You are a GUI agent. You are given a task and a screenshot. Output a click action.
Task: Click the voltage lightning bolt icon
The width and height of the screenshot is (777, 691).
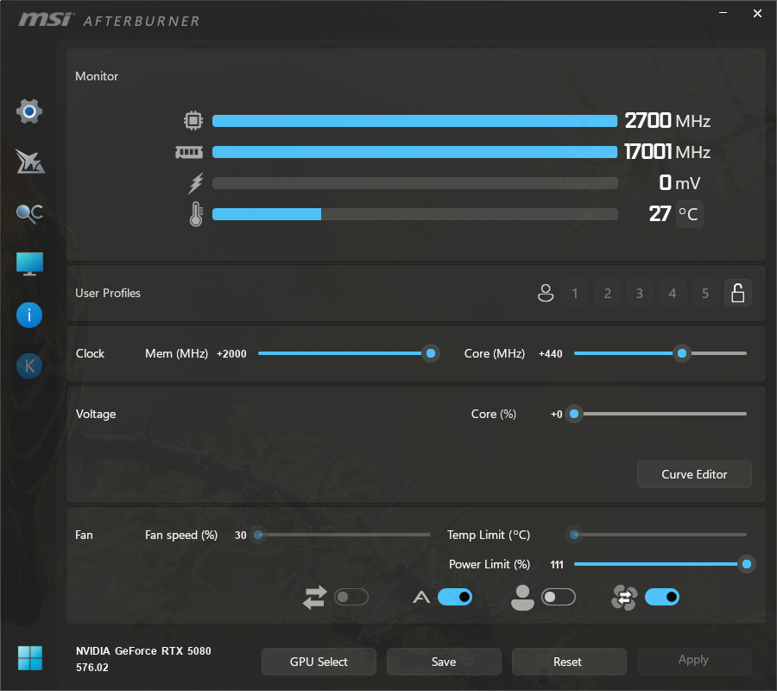point(196,183)
